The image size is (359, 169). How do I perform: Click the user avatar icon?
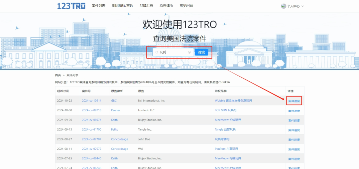[x=283, y=6]
